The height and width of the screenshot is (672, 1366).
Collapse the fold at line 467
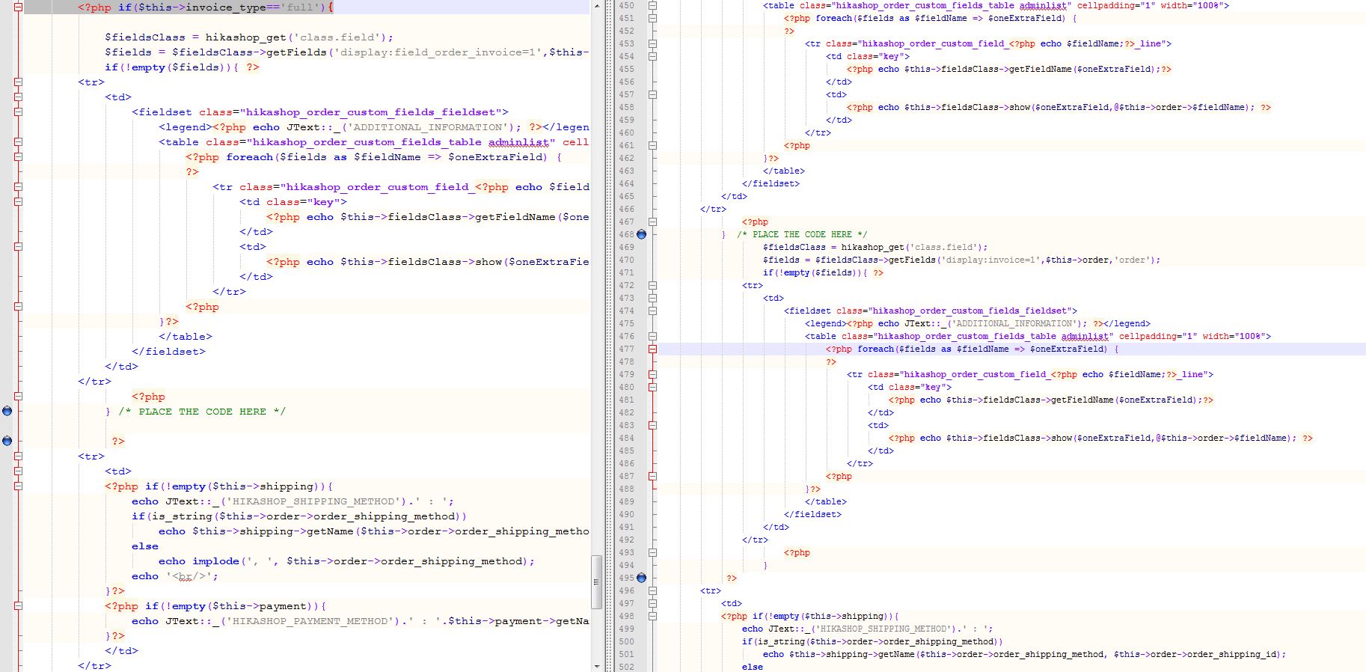tap(652, 222)
